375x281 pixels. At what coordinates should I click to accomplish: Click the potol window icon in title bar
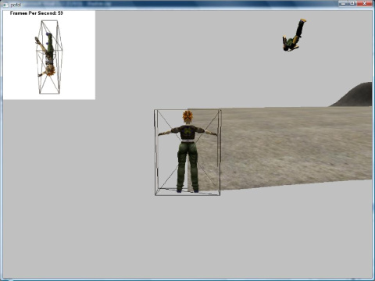(x=5, y=5)
